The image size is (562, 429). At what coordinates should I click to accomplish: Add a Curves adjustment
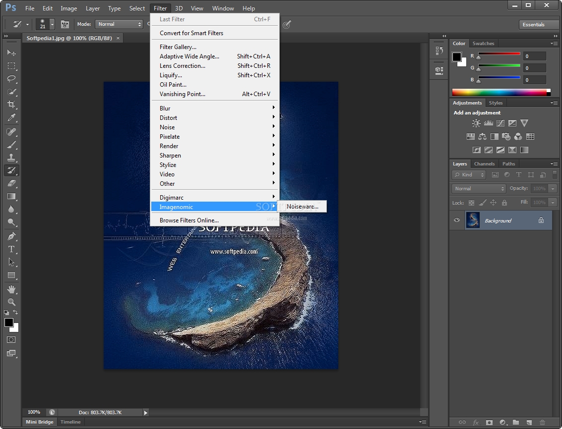click(500, 123)
